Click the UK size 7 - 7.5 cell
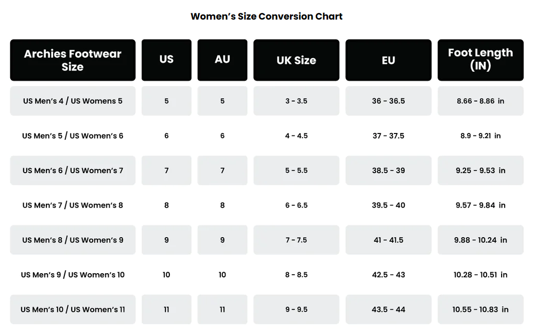The height and width of the screenshot is (334, 533). click(x=296, y=240)
